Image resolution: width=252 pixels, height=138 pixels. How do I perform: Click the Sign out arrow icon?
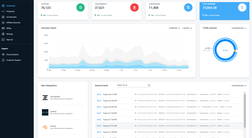3,39
